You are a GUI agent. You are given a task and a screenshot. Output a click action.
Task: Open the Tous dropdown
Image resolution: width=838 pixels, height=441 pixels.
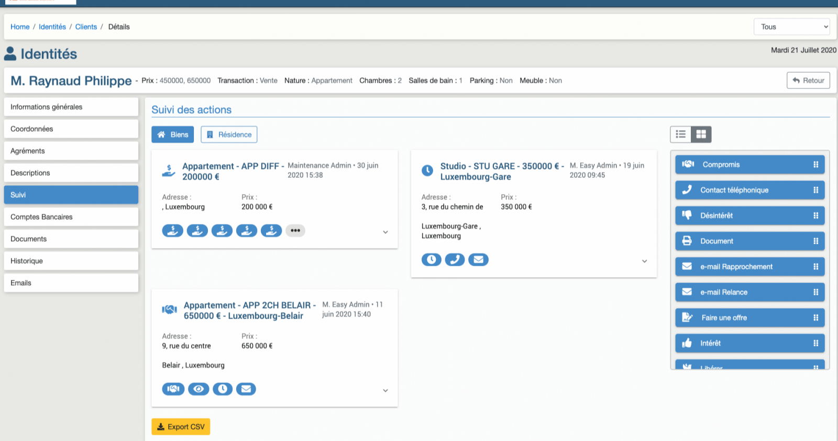click(x=791, y=27)
